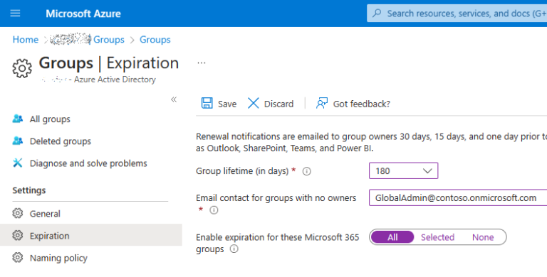This screenshot has height=277, width=547.
Task: Click the Save disk icon
Action: click(x=207, y=104)
